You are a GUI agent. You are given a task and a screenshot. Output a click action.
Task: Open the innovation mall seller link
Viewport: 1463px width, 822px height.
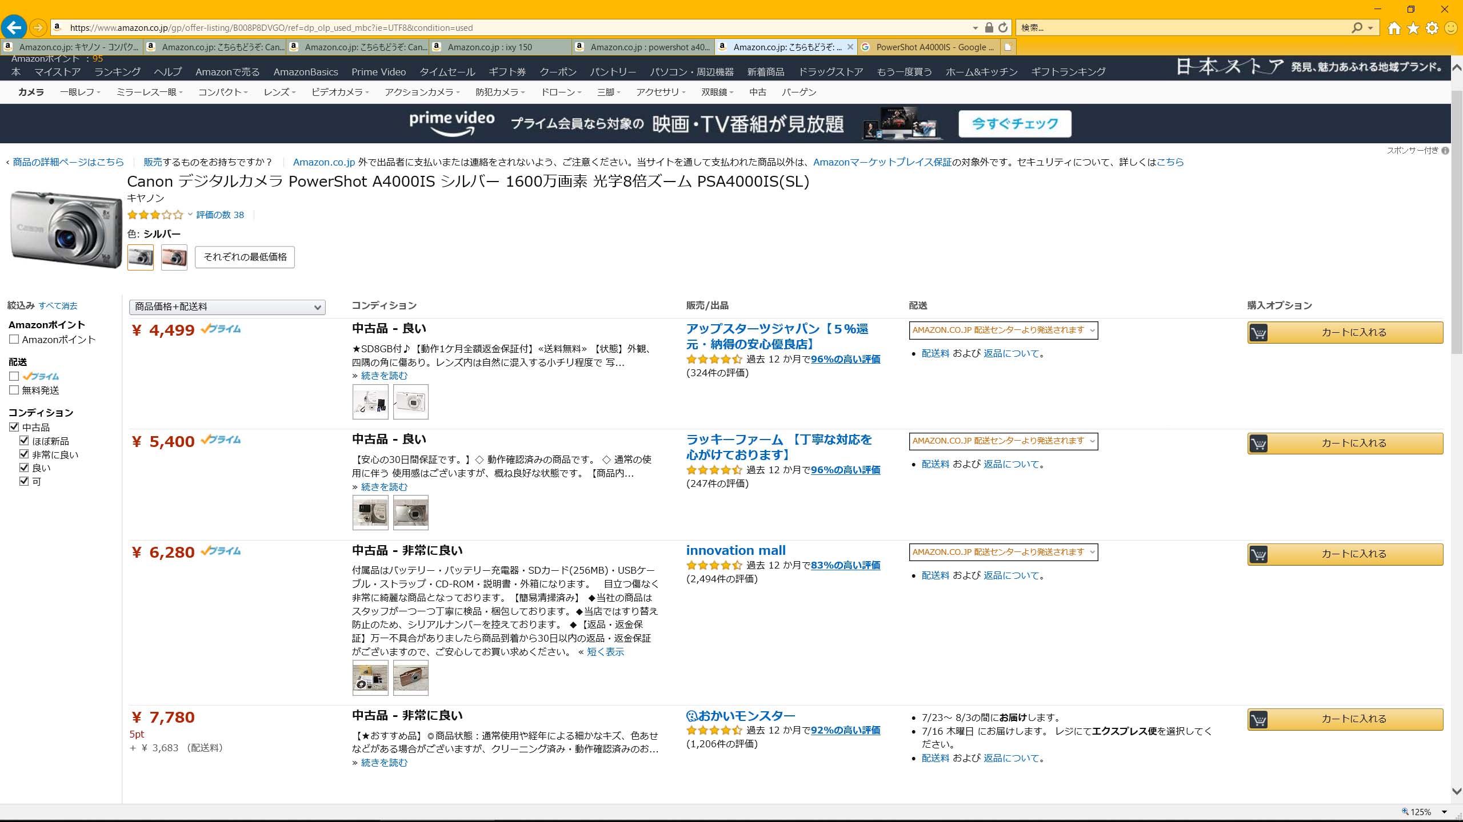click(x=736, y=550)
